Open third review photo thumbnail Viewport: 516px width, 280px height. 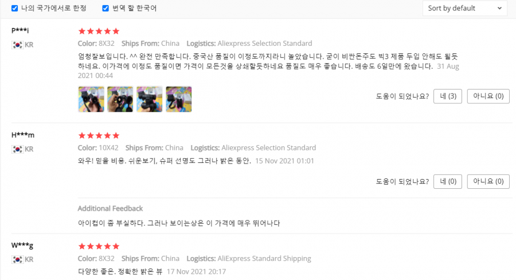click(x=150, y=99)
